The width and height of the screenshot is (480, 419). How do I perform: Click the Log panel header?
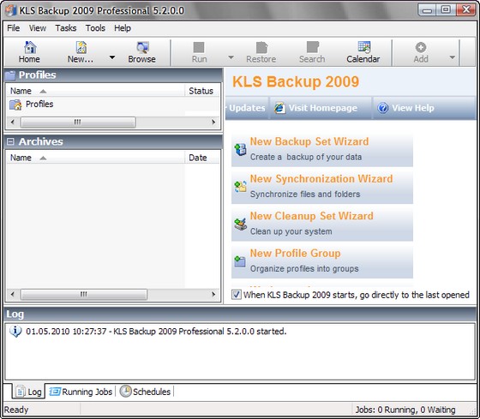[240, 314]
